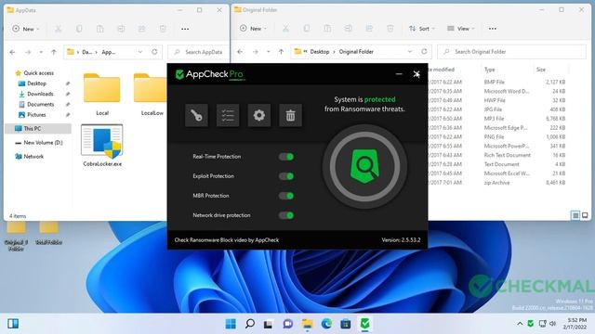Viewport: 595px width, 334px height.
Task: Go back in AppData window
Action: click(x=12, y=52)
